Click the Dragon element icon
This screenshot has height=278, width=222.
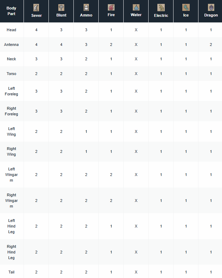211,8
